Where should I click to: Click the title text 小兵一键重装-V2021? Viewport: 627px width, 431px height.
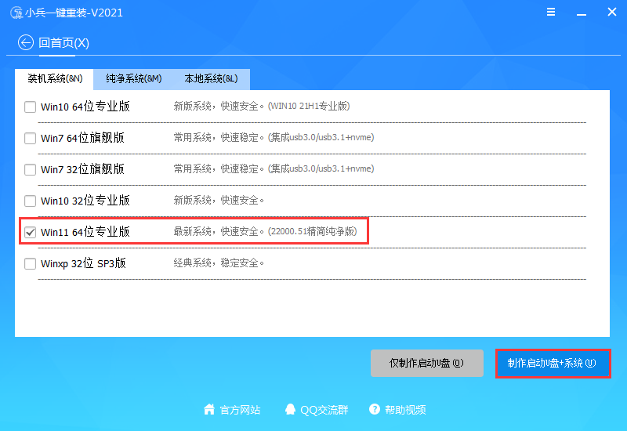coord(74,13)
